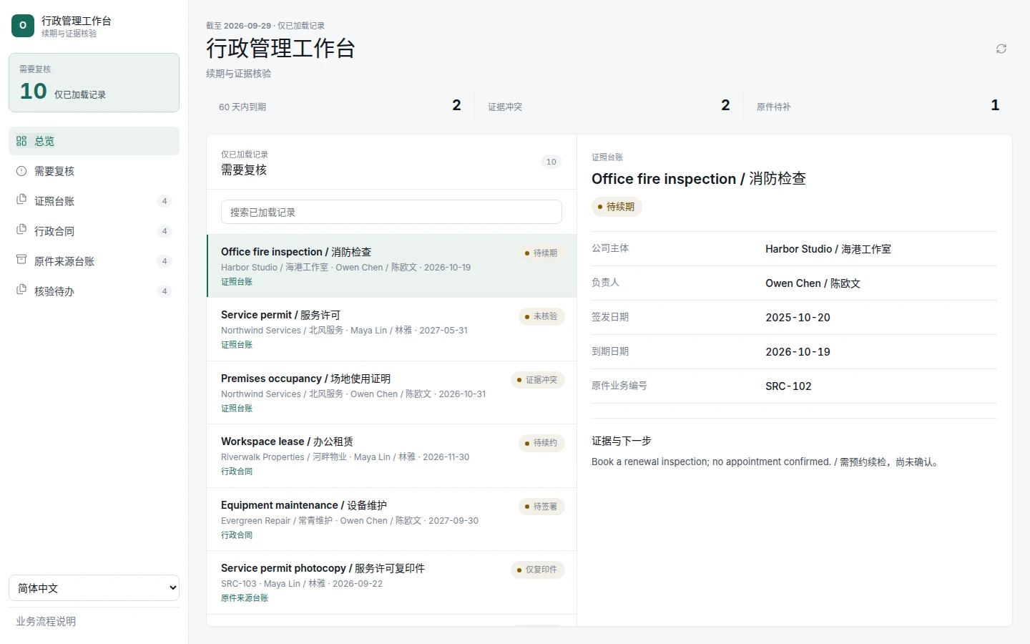Click the refresh icon at top right
Screen dimensions: 1030x644
click(x=1001, y=49)
